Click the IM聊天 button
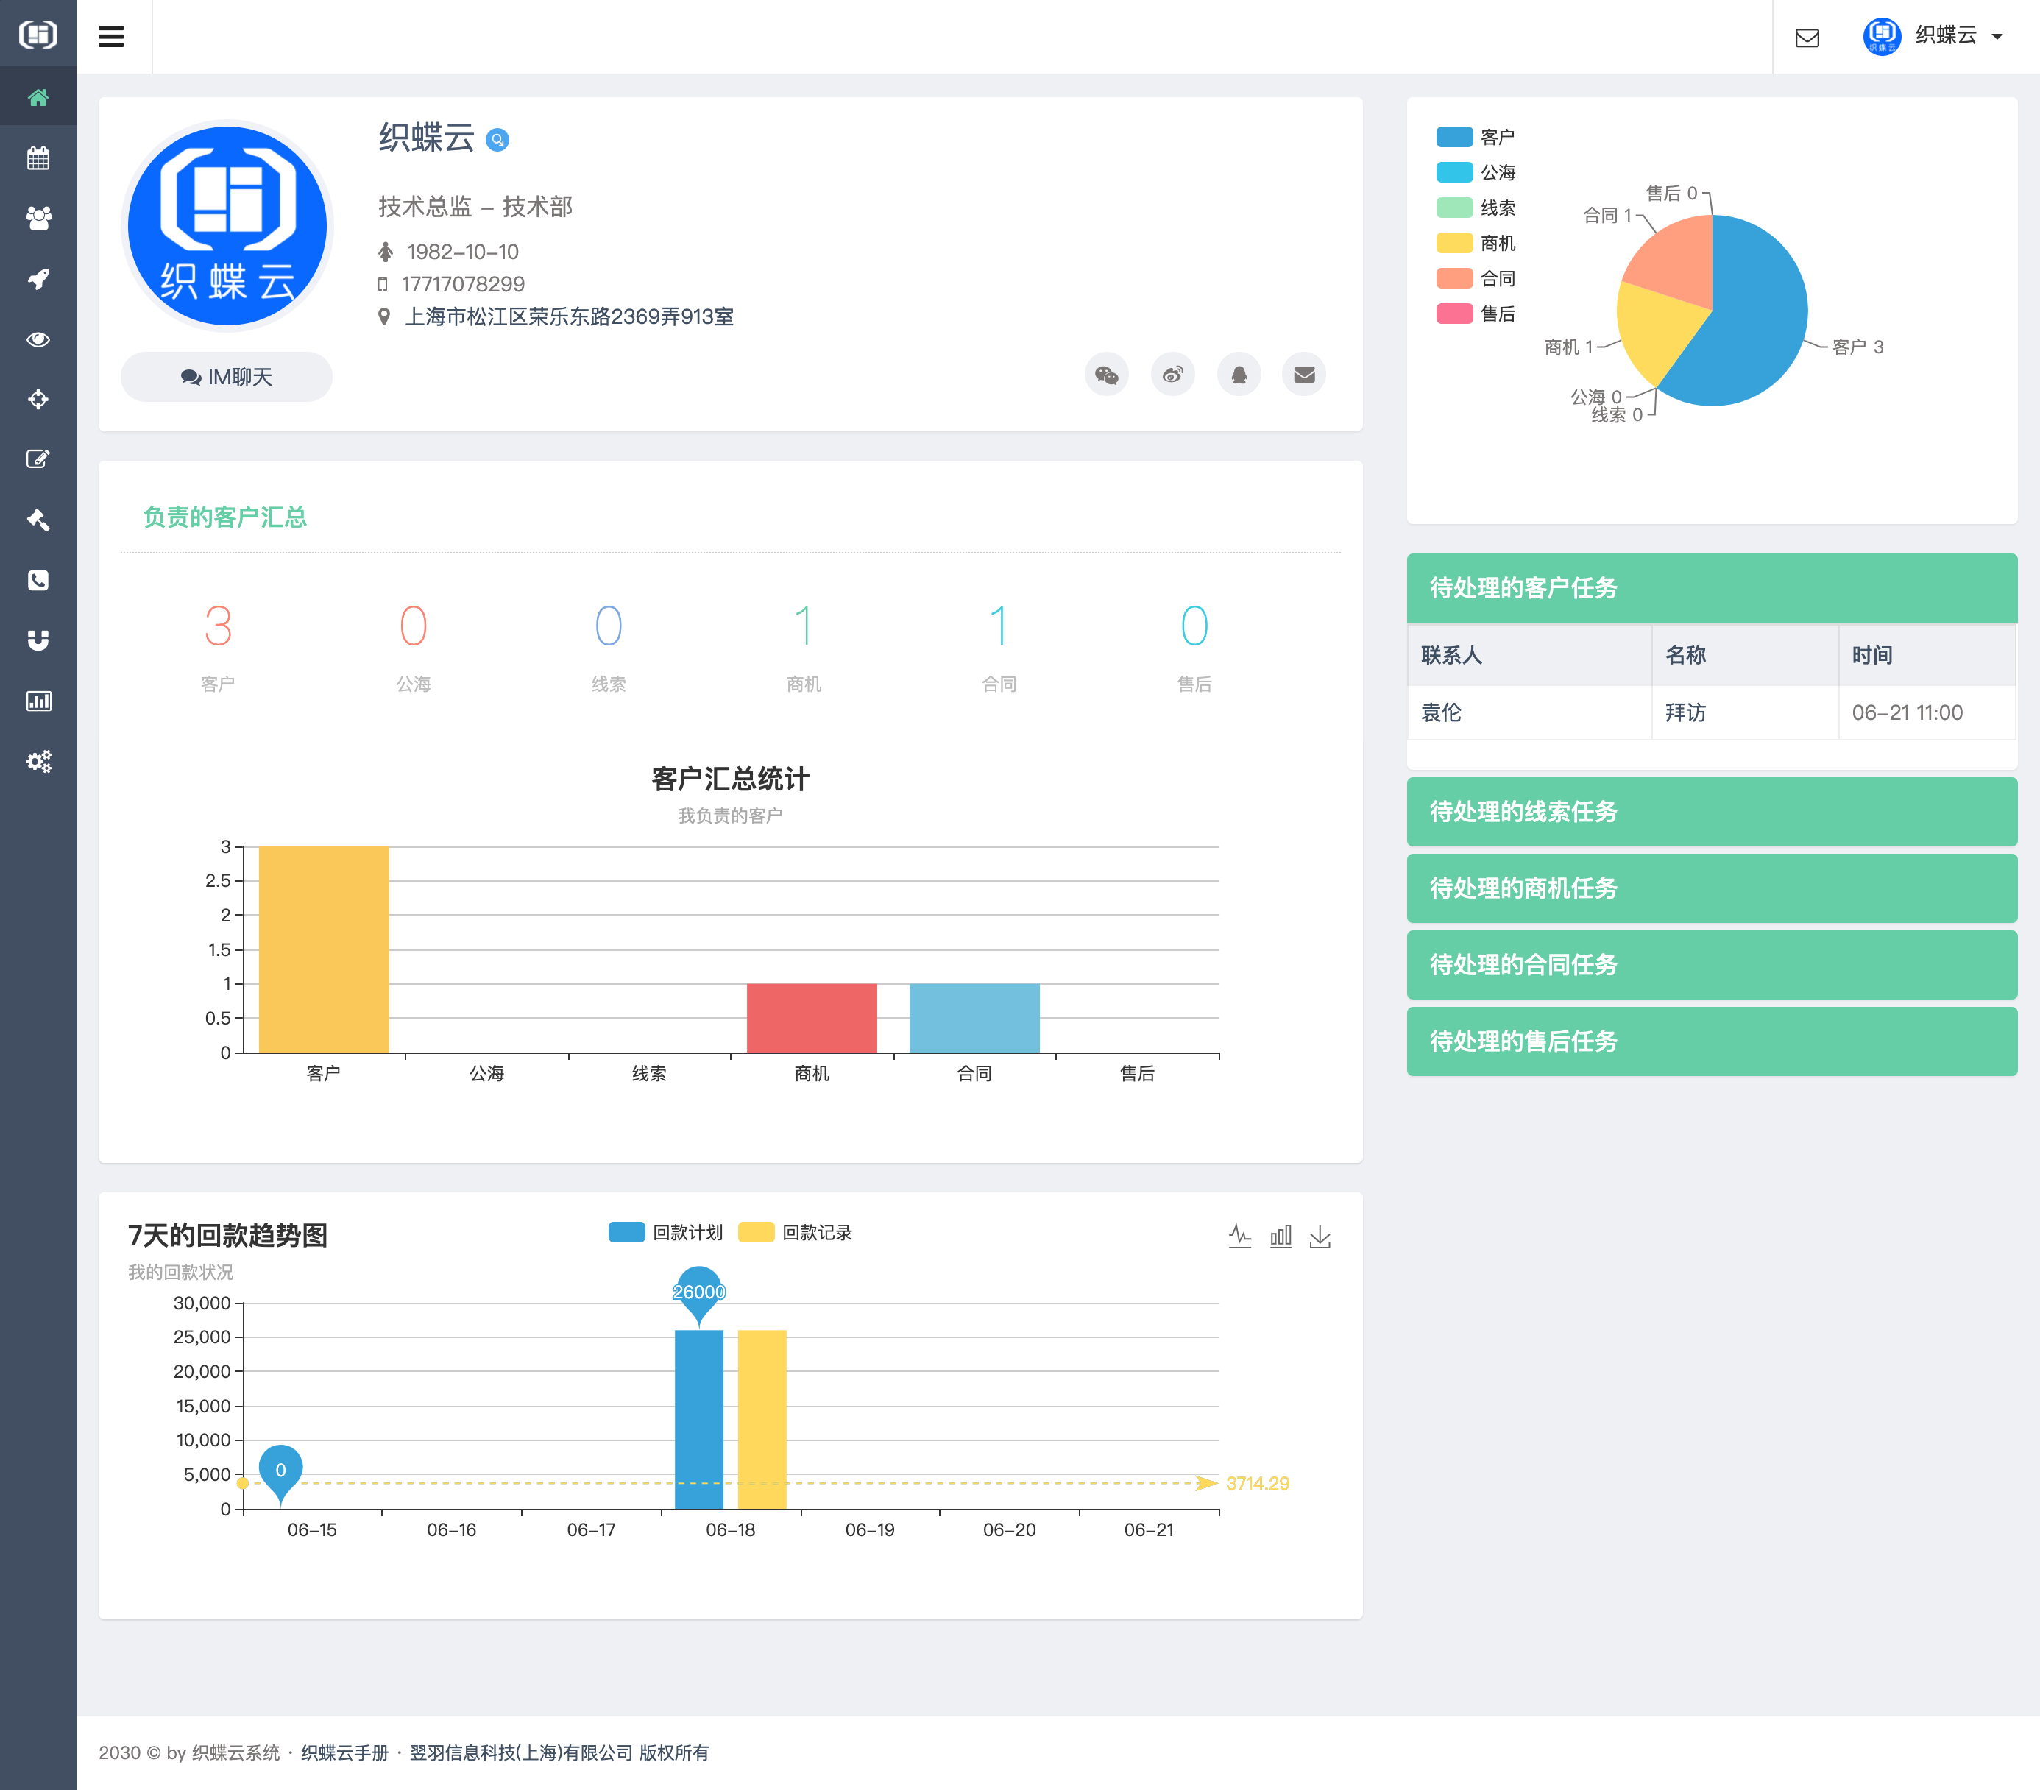The image size is (2040, 1790). (x=227, y=378)
